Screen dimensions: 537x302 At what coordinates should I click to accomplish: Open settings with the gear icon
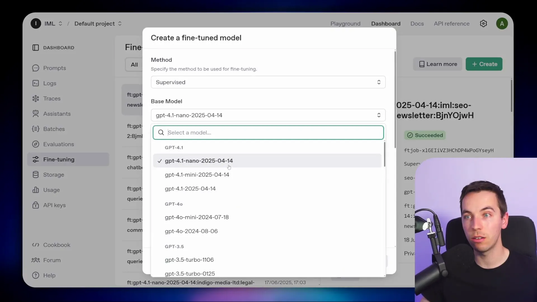pyautogui.click(x=483, y=23)
